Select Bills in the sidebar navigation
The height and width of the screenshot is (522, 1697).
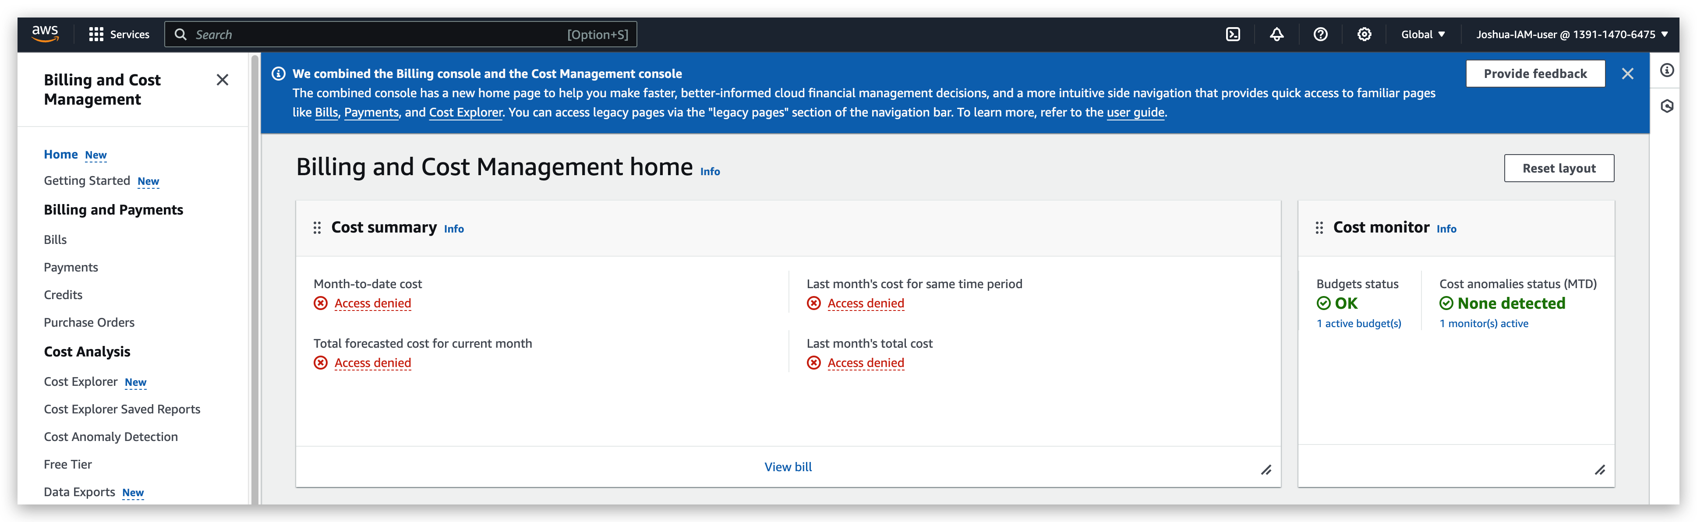pos(55,239)
